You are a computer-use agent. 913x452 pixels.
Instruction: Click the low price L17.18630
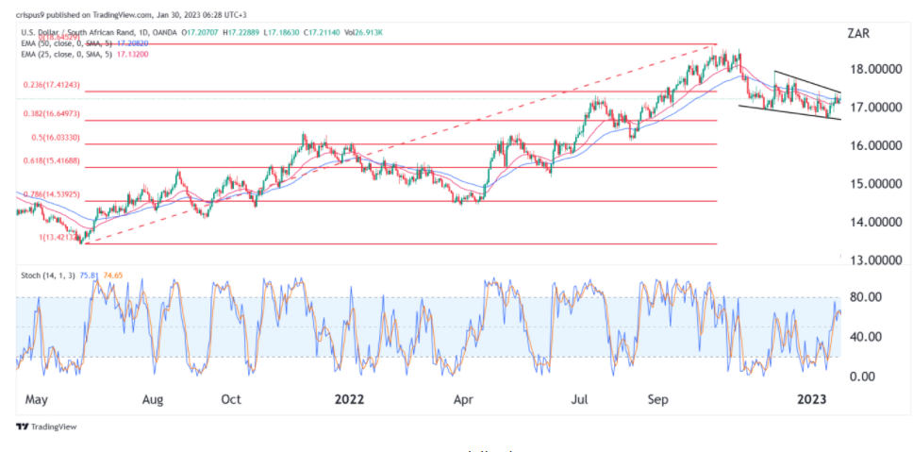point(281,32)
